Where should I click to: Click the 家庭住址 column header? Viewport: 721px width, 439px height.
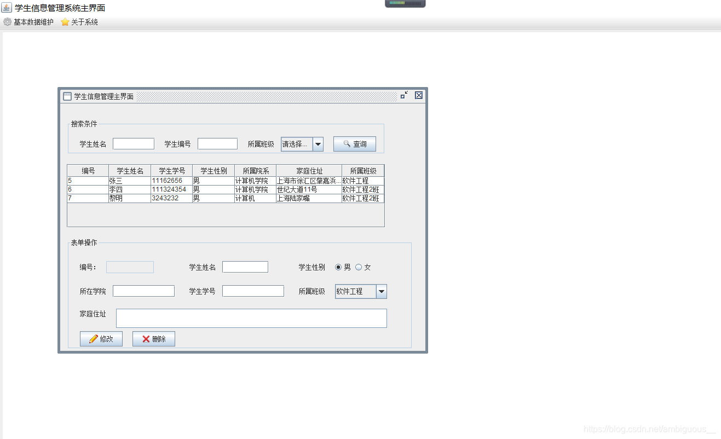pos(309,171)
